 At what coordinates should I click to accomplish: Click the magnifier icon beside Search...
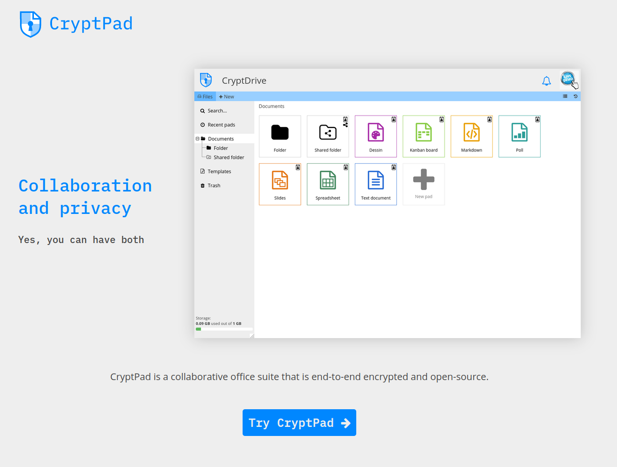coord(202,111)
